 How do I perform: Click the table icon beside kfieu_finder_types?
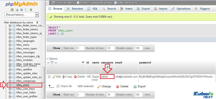click(x=14, y=37)
